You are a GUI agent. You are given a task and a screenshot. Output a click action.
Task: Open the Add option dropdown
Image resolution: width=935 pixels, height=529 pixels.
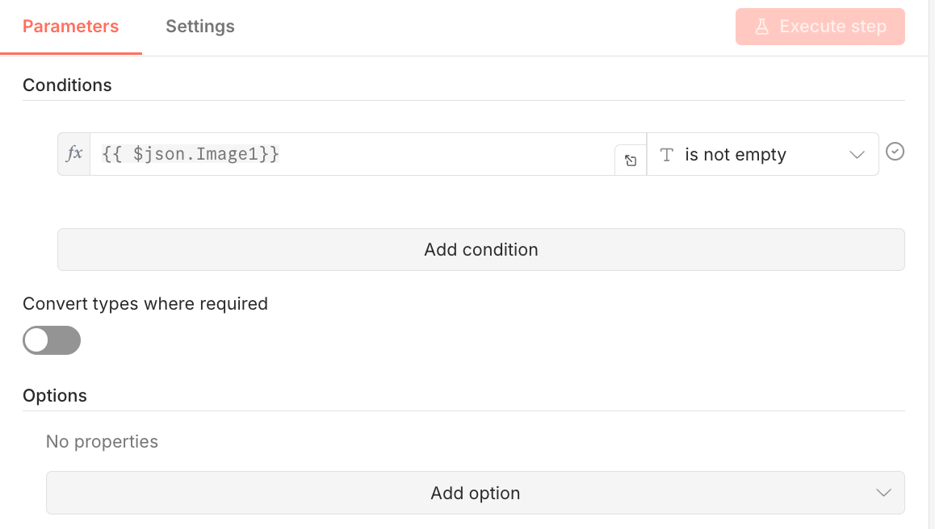(475, 493)
